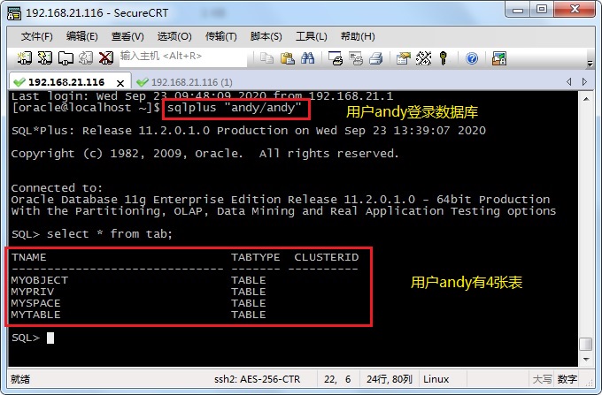Minimize the SecureCRT window
The height and width of the screenshot is (395, 602).
518,10
